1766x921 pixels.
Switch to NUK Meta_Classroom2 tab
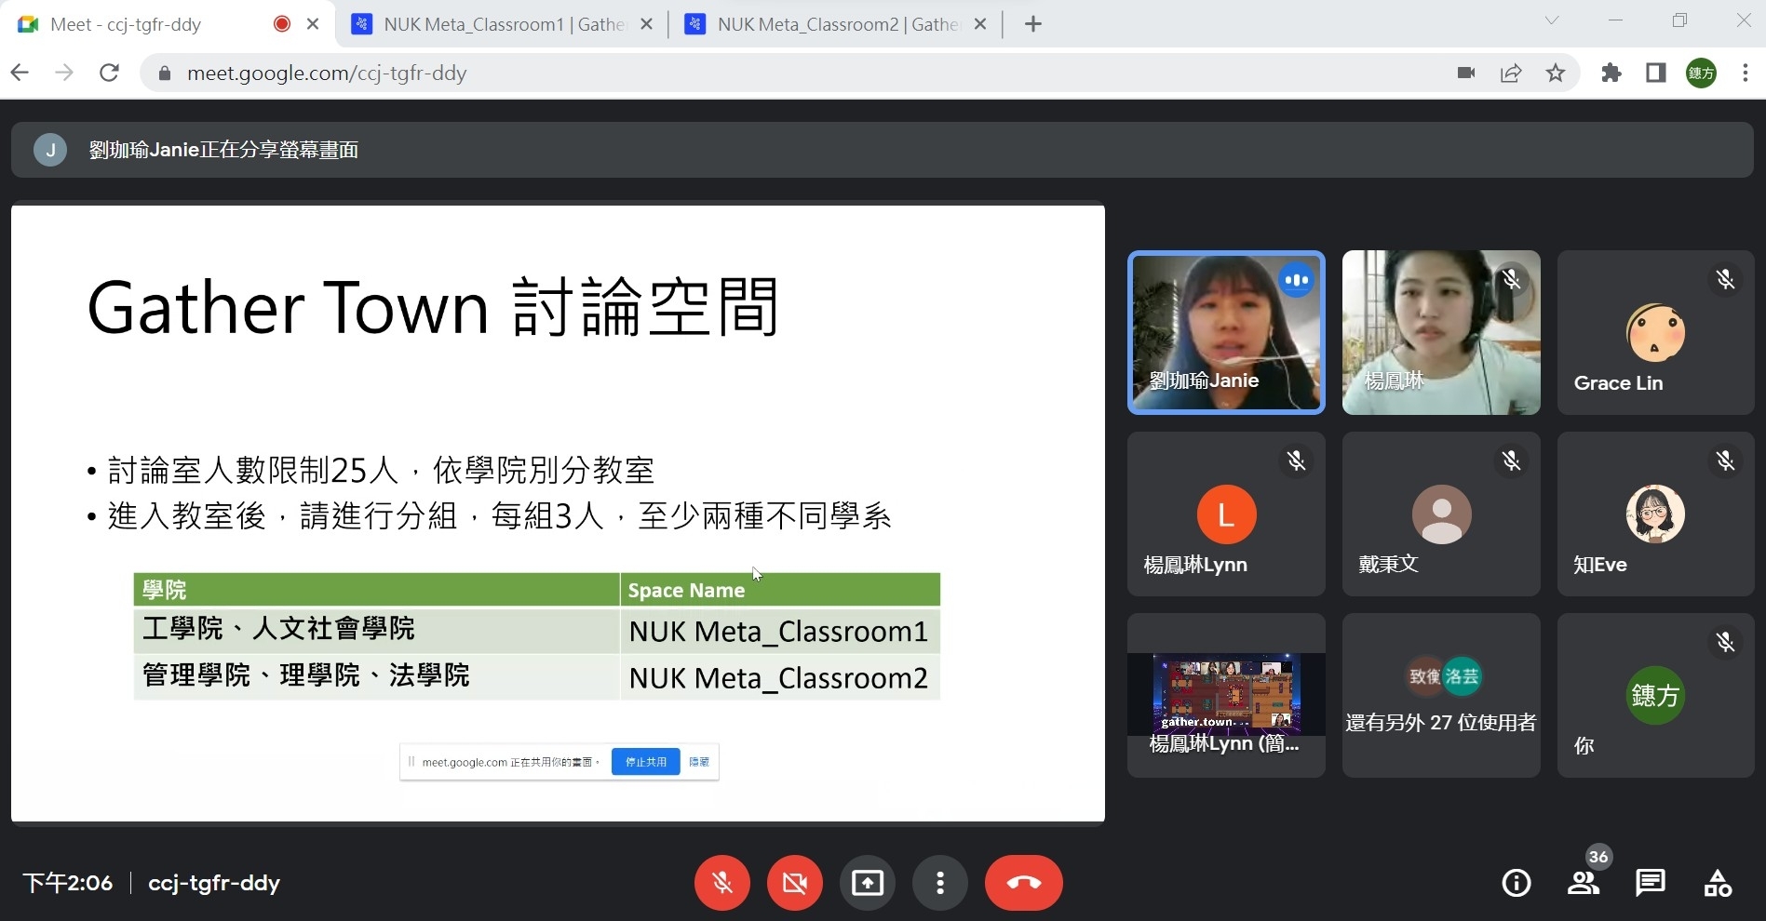coord(837,24)
